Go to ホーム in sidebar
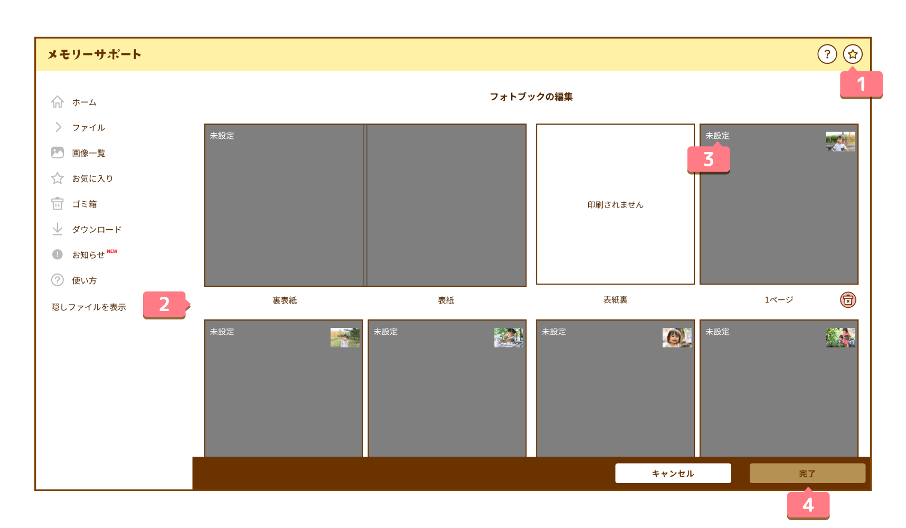 pos(84,102)
